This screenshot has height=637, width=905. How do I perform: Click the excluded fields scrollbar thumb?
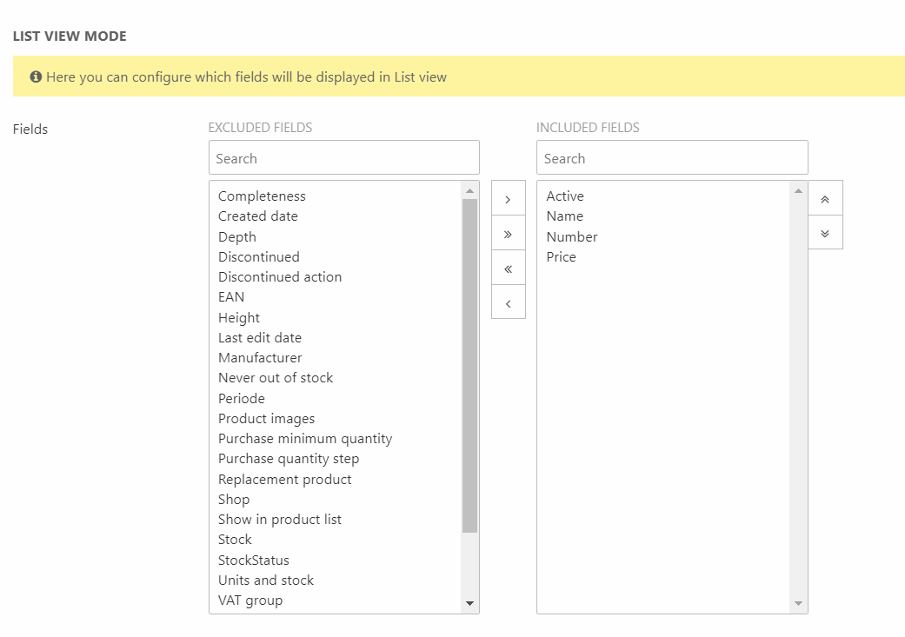[469, 365]
